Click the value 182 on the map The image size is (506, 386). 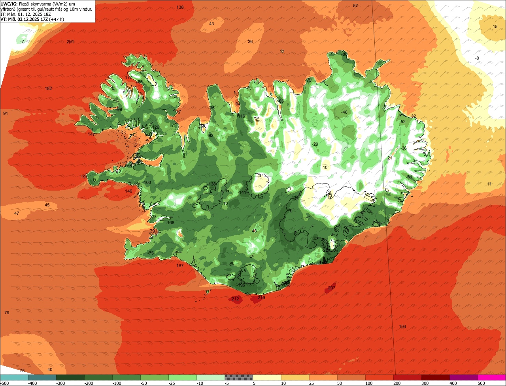[x=49, y=88]
